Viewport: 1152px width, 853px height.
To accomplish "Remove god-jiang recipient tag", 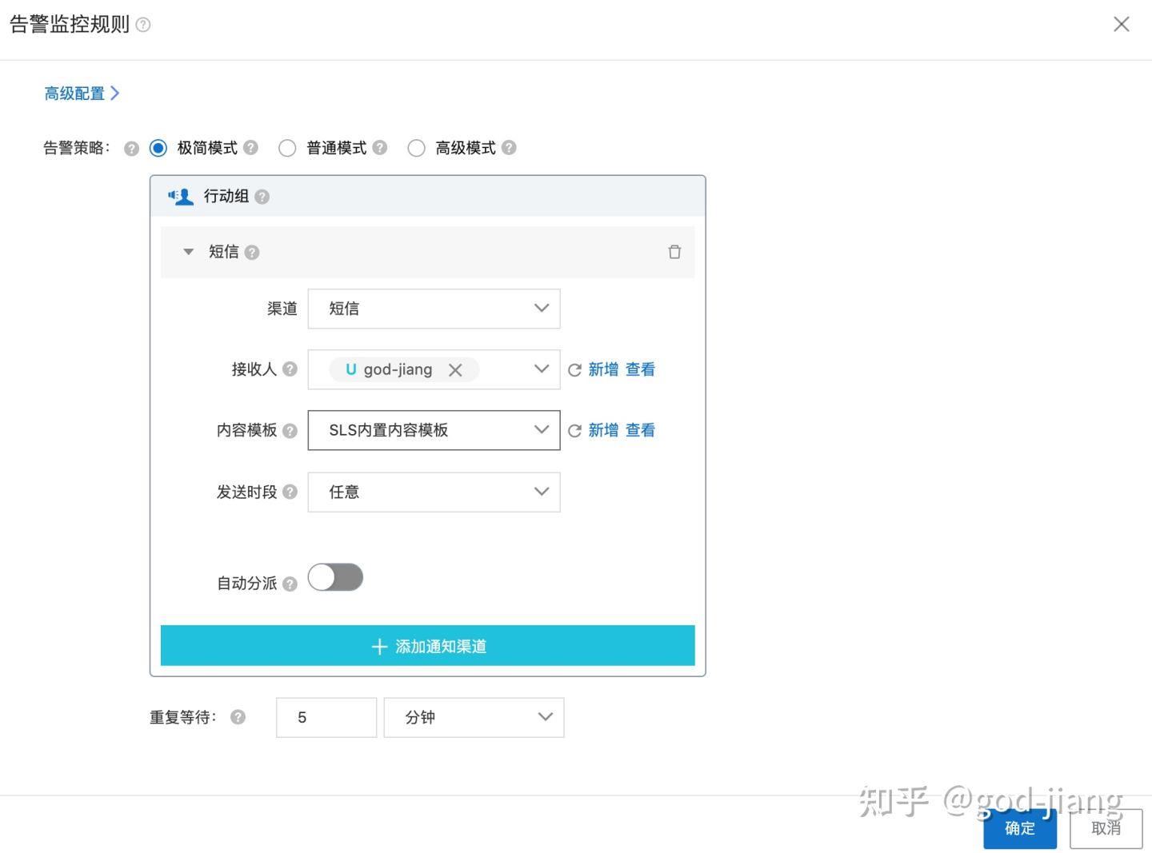I will (x=455, y=370).
